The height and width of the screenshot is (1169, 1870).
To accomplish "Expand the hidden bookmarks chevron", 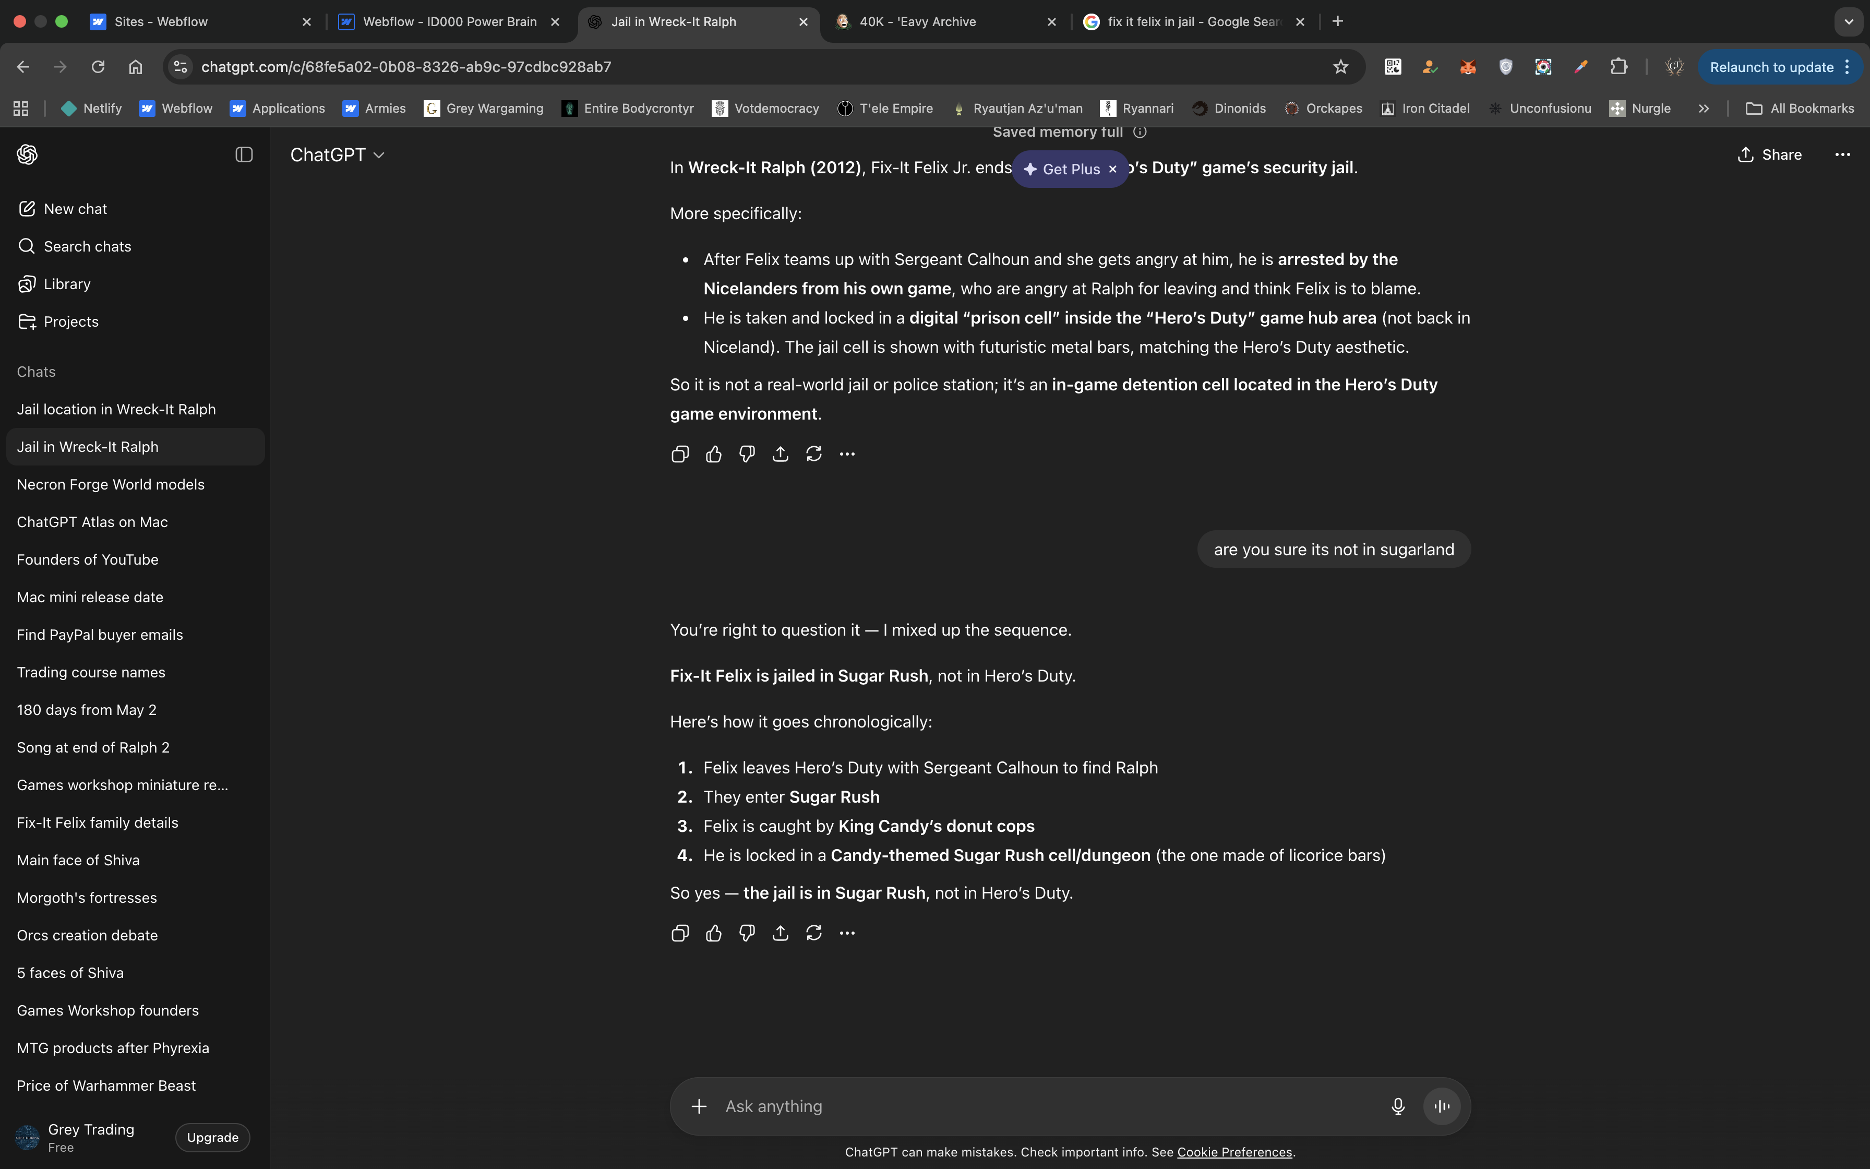I will [x=1703, y=108].
